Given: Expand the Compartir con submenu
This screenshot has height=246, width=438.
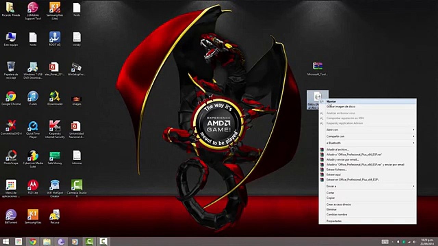Looking at the screenshot, I should 368,136.
